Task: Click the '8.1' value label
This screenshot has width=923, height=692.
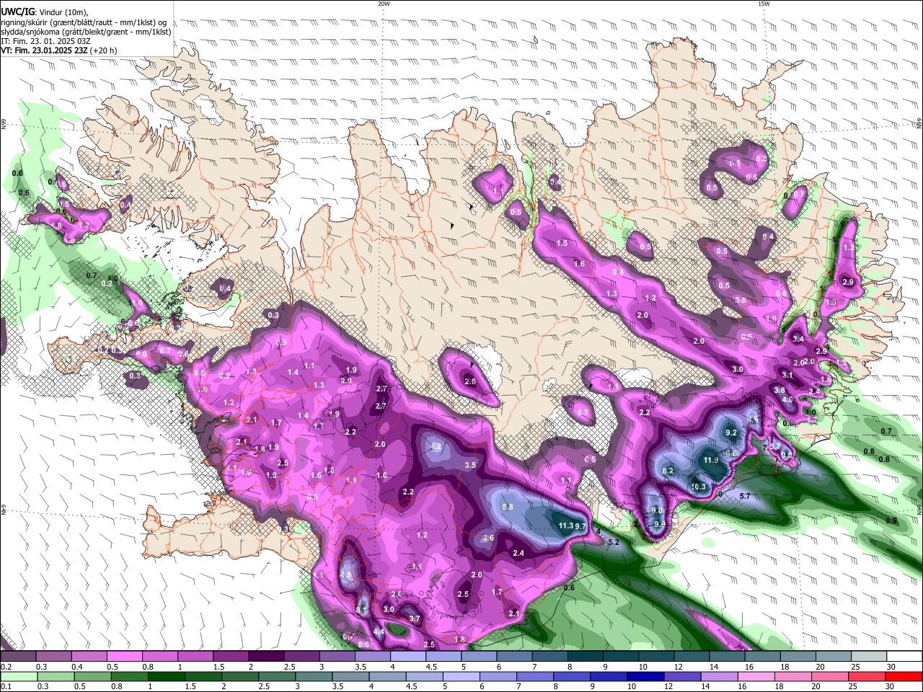Action: pyautogui.click(x=362, y=610)
